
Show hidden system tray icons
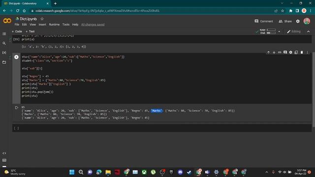(x=267, y=172)
